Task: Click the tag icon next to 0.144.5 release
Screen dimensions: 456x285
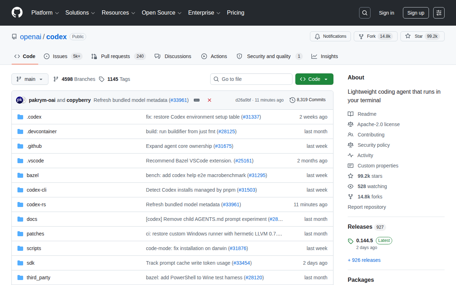Action: pos(351,241)
